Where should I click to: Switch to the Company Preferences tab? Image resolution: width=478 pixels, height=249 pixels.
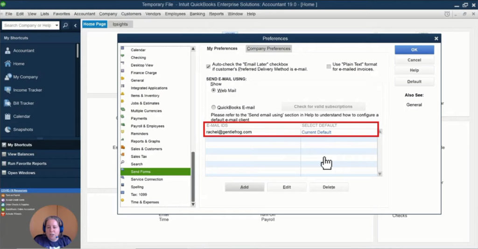click(268, 48)
